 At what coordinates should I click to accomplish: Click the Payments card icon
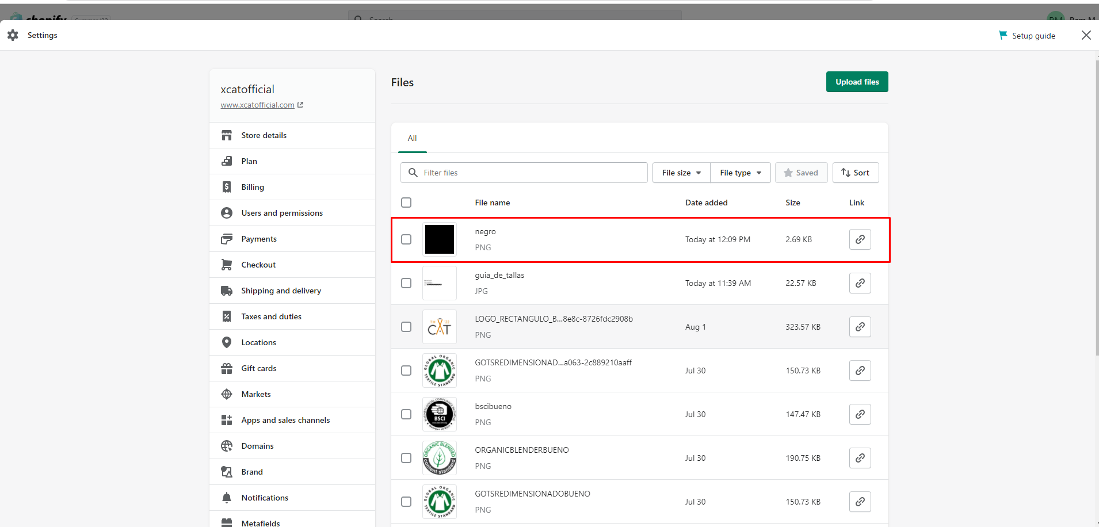227,239
